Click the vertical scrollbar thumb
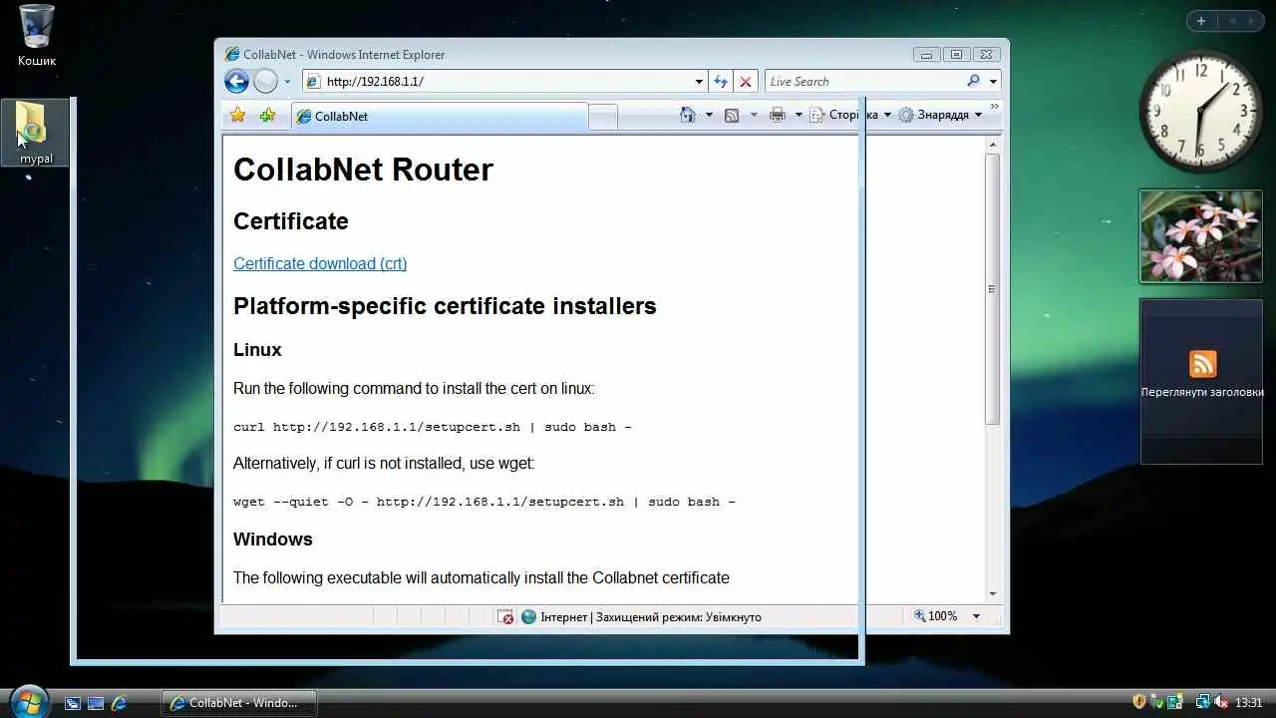 tap(992, 289)
